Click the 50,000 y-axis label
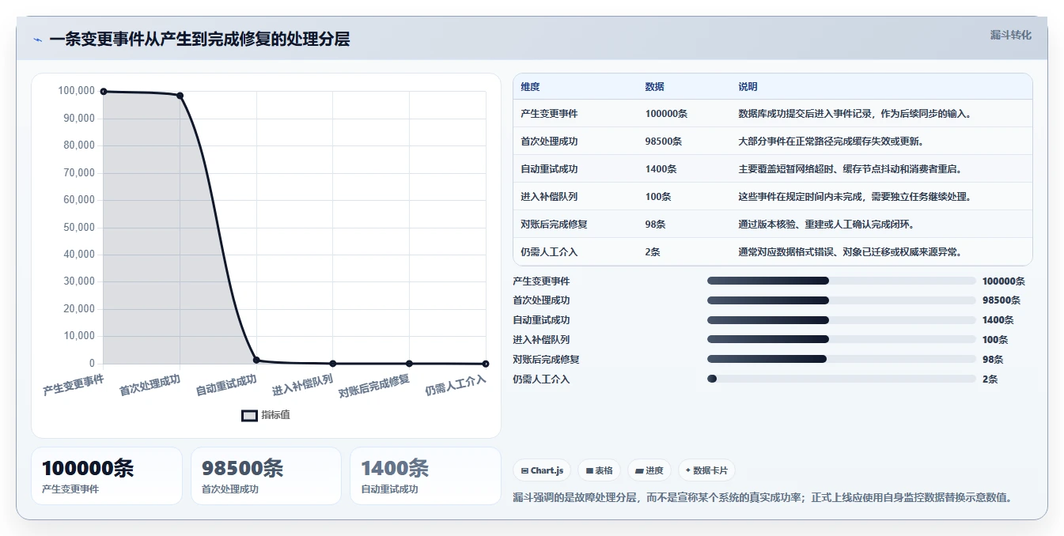The height and width of the screenshot is (536, 1064). pos(78,228)
